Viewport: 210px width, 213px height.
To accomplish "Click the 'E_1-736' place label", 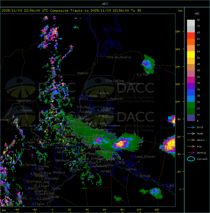I will click(x=142, y=75).
